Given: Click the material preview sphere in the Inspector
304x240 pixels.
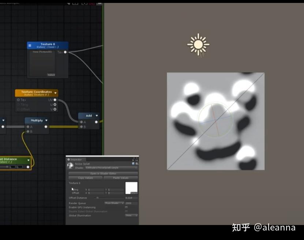Looking at the screenshot, I should tap(70, 165).
